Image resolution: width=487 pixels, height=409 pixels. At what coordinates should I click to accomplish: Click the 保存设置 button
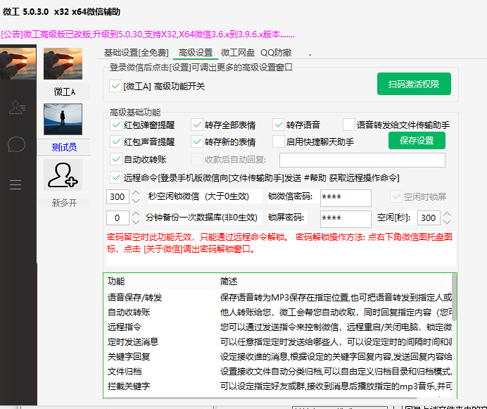(417, 141)
